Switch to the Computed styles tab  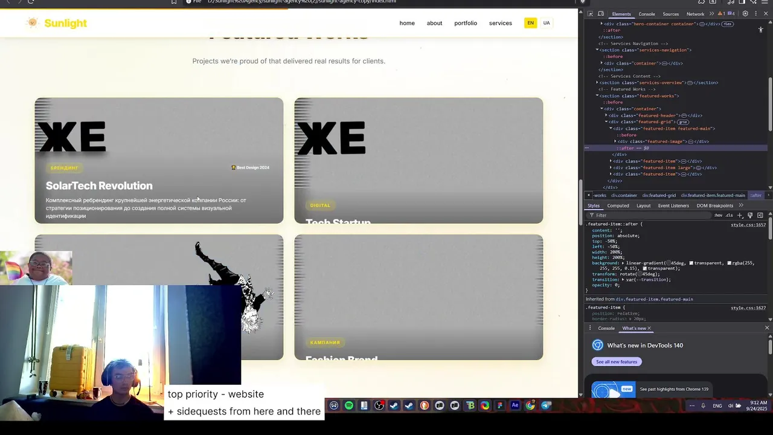tap(618, 205)
